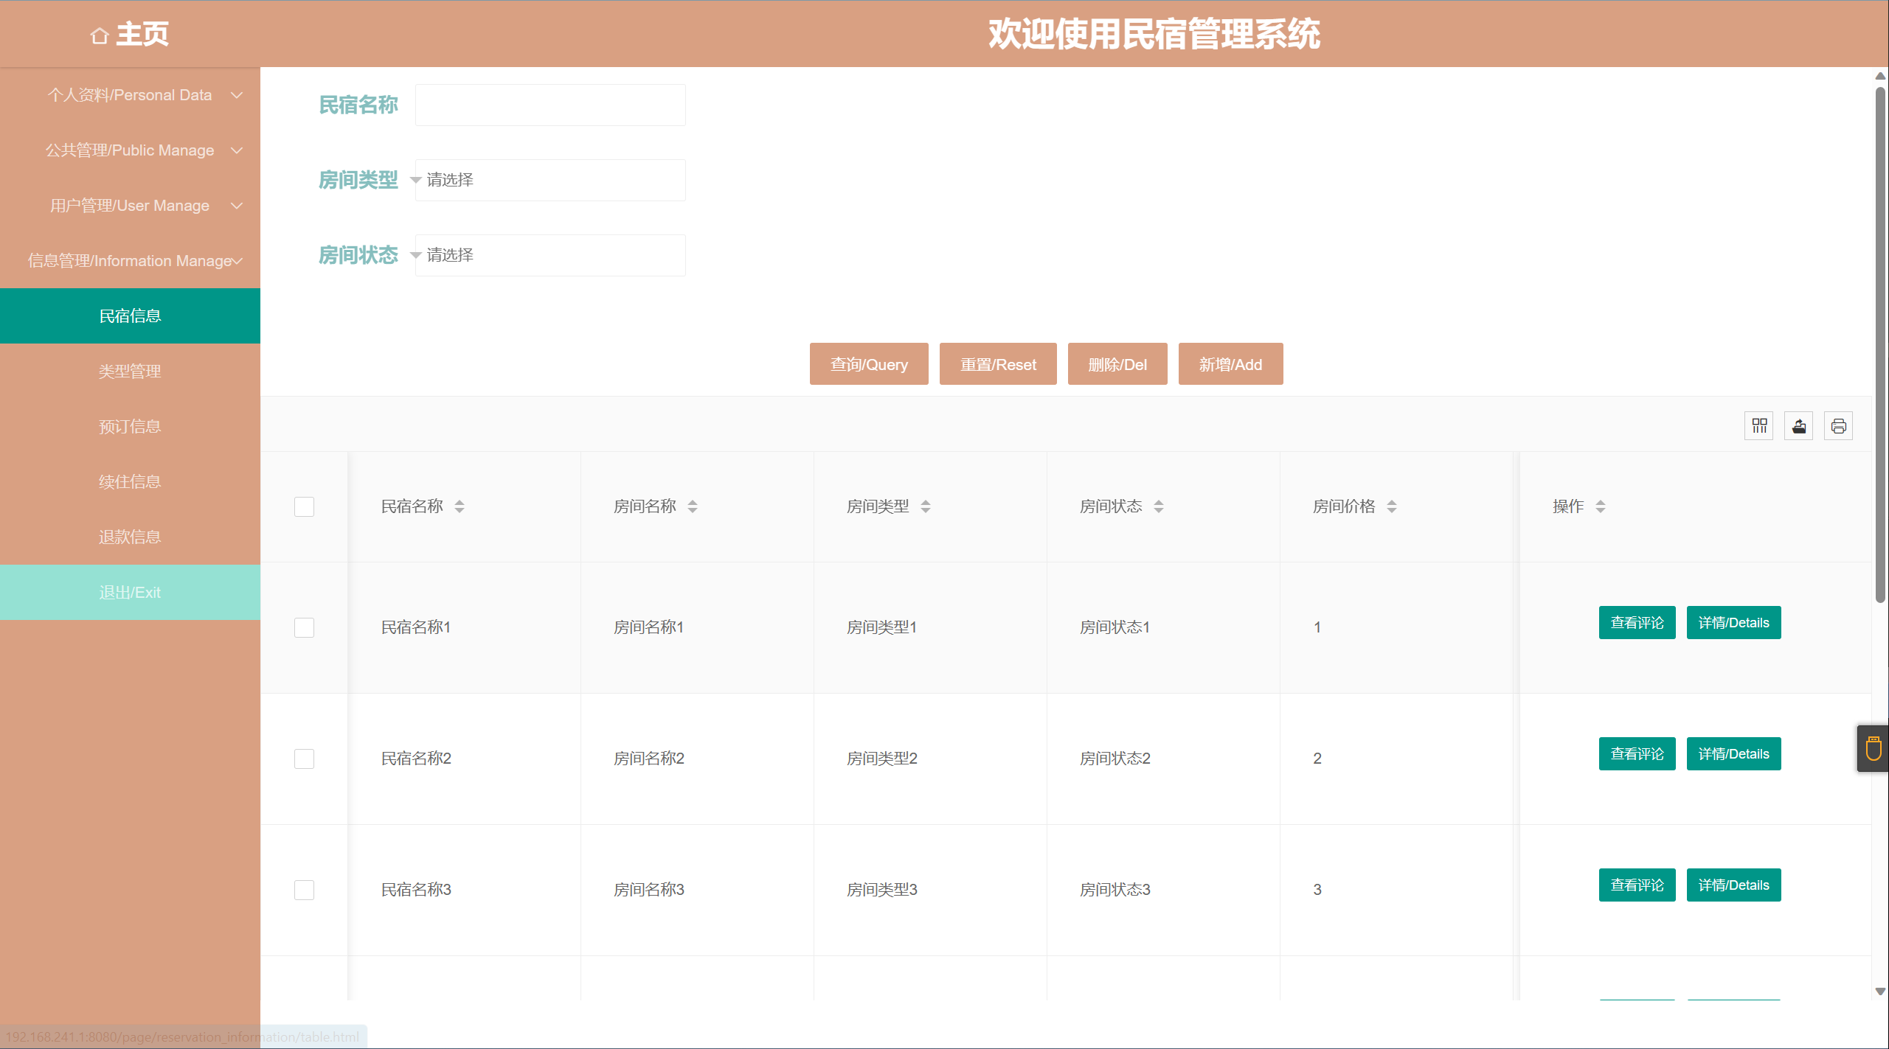This screenshot has width=1889, height=1049.
Task: Click the home icon beside 主页
Action: 100,35
